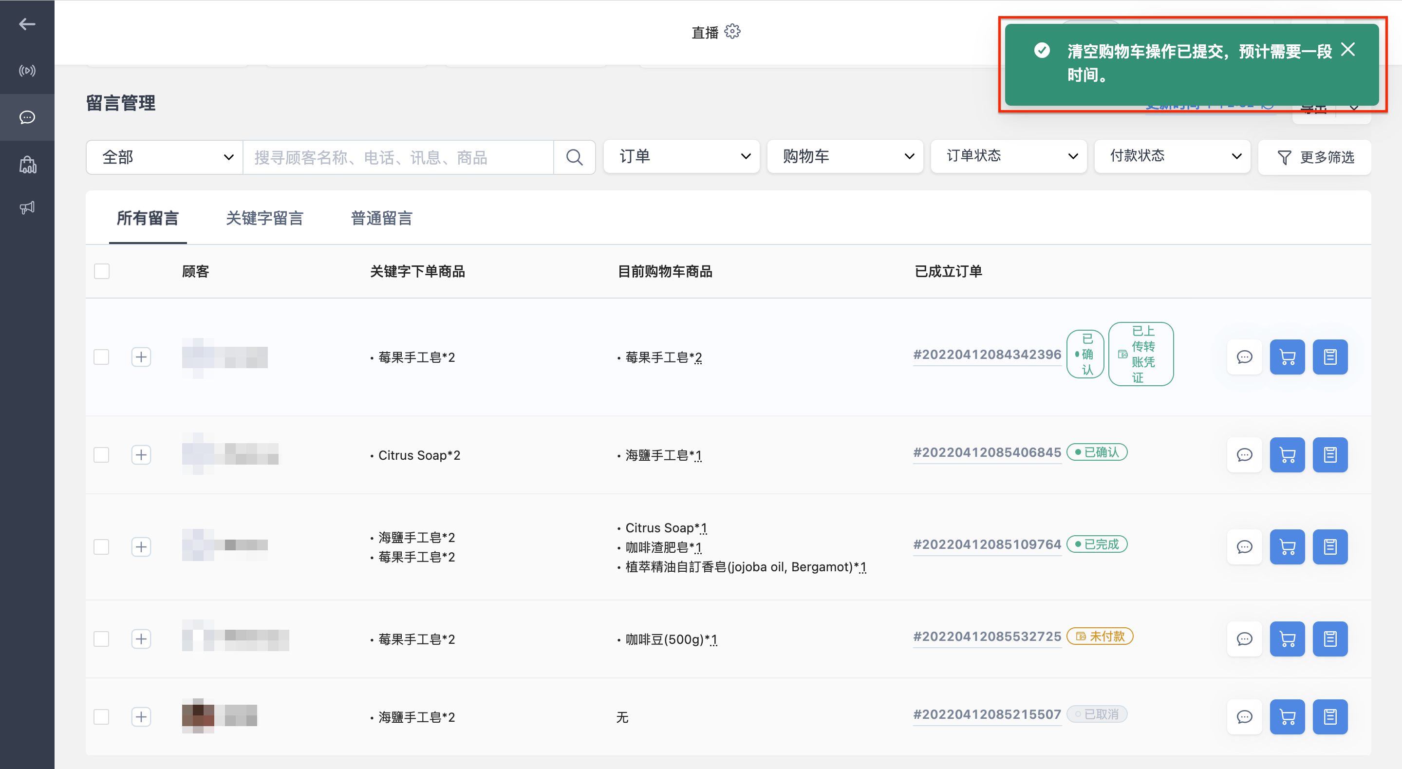Open order link #20220412085109764
1402x769 pixels.
tap(987, 545)
